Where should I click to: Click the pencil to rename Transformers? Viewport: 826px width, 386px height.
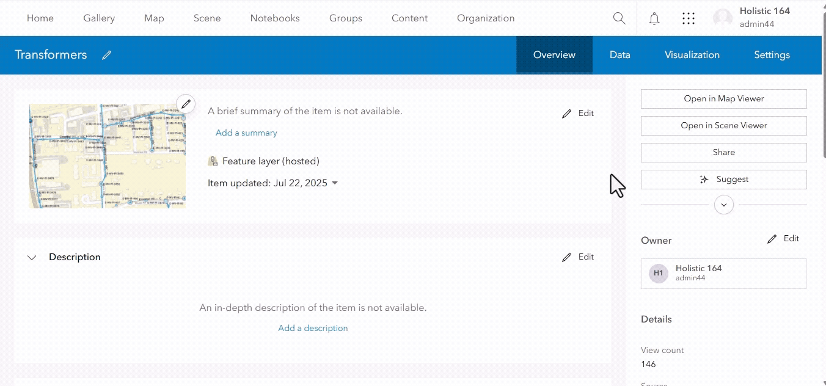pyautogui.click(x=106, y=55)
